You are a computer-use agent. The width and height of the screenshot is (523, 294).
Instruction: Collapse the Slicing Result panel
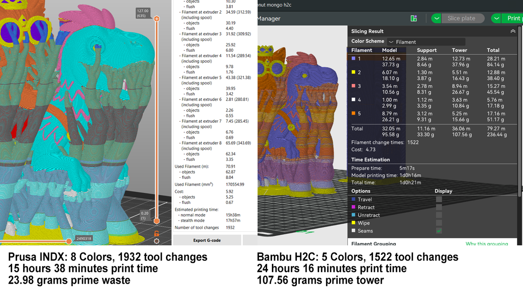pyautogui.click(x=512, y=31)
